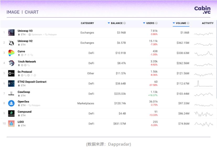The image size is (217, 155).
Task: Click the LIDO droplet icon
Action: point(11,124)
